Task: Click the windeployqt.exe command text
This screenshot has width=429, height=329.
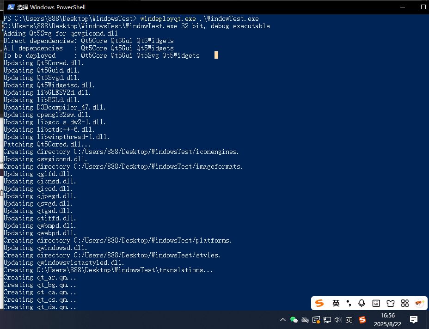Action: tap(168, 18)
